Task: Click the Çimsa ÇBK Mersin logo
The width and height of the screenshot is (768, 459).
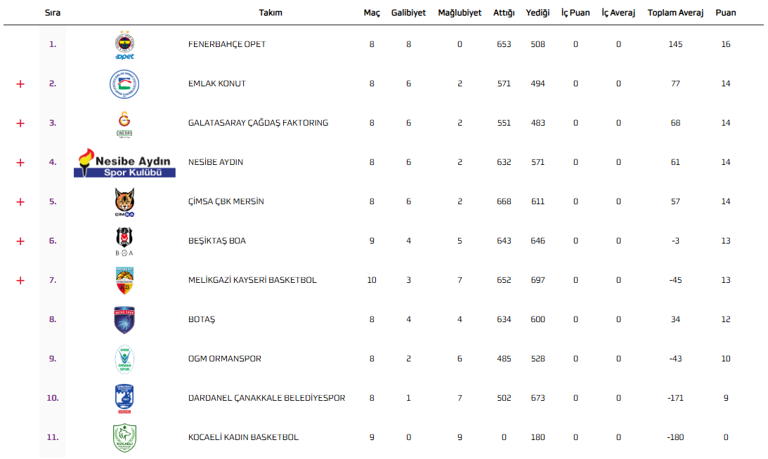Action: 124,202
